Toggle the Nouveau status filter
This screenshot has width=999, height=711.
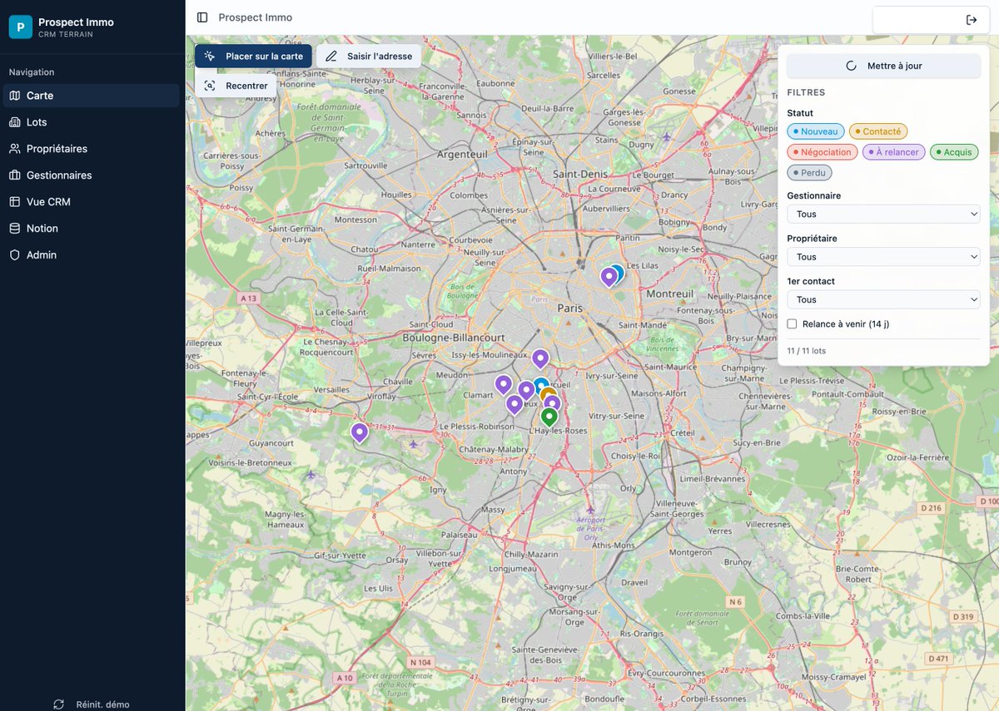click(x=816, y=131)
